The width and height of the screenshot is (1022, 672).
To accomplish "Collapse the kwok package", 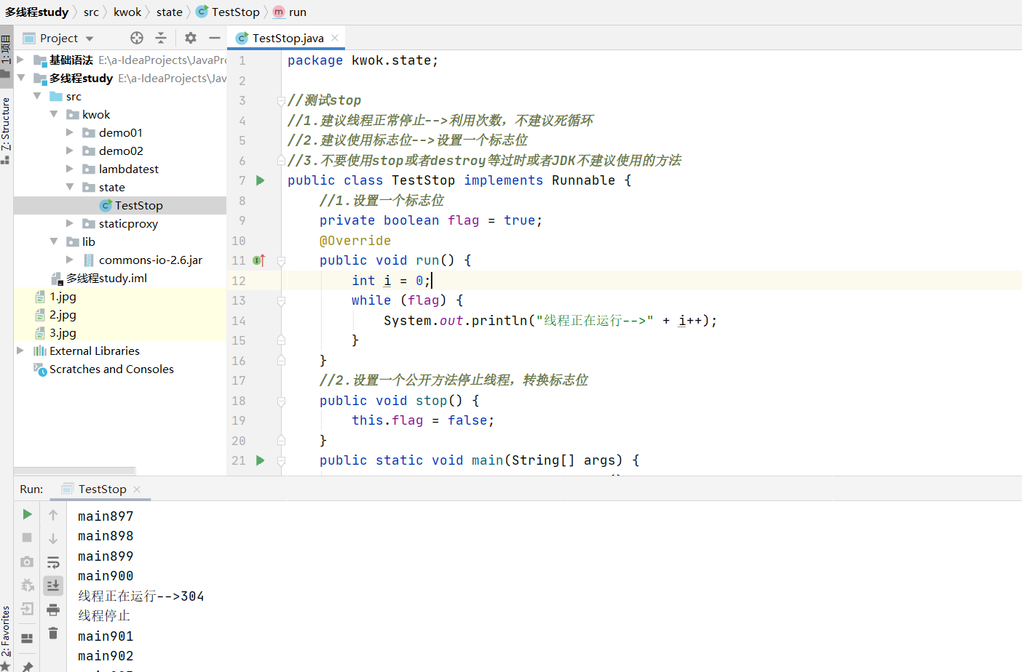I will click(x=54, y=114).
